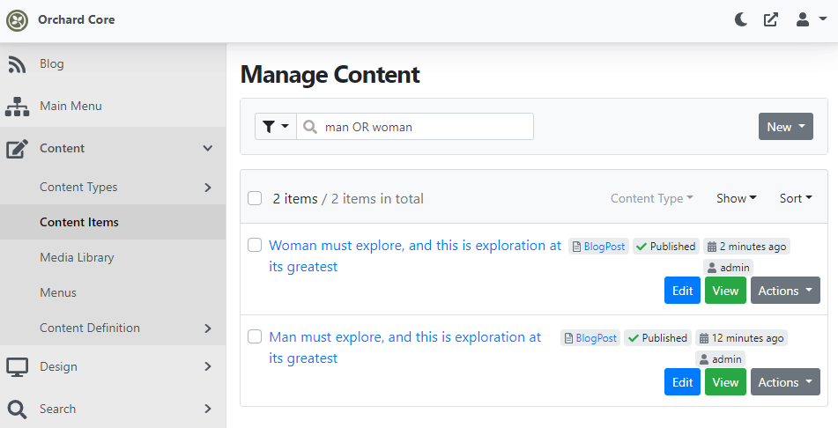Open the Man must explore post title link
The height and width of the screenshot is (428, 838).
pos(404,347)
